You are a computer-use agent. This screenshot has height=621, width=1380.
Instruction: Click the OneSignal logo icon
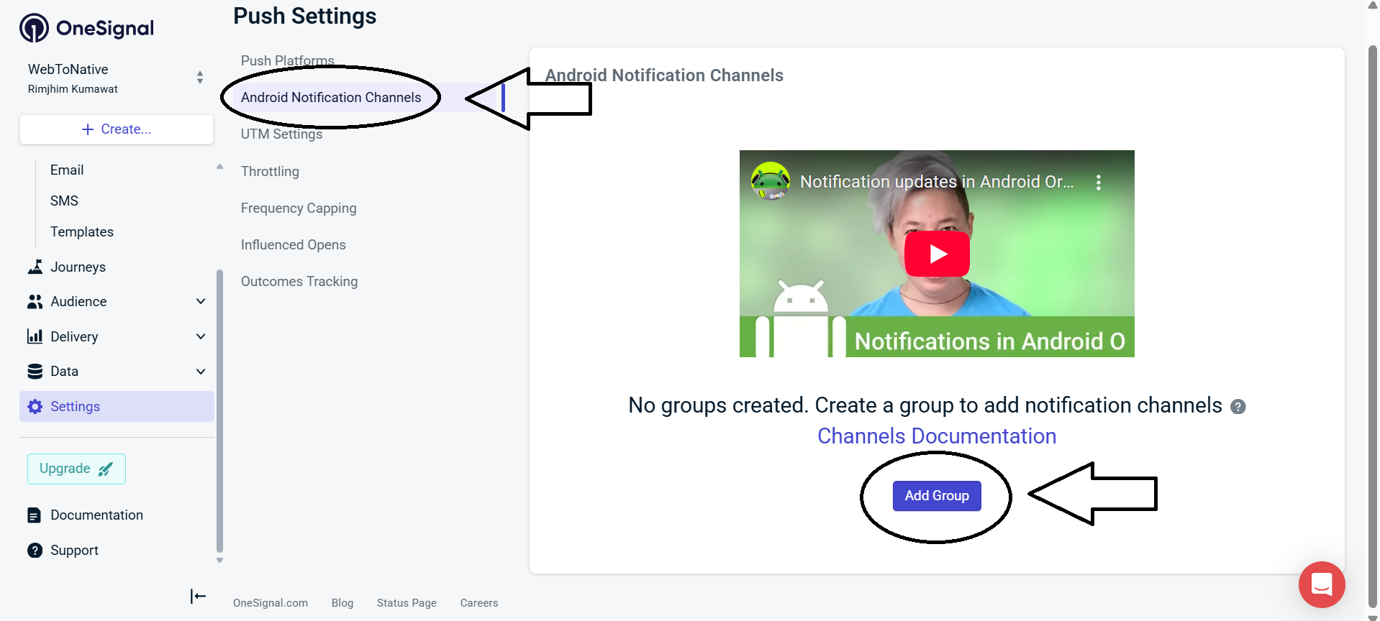pos(34,28)
